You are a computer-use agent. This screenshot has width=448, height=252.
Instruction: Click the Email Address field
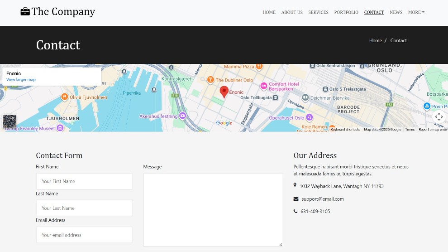(x=84, y=235)
